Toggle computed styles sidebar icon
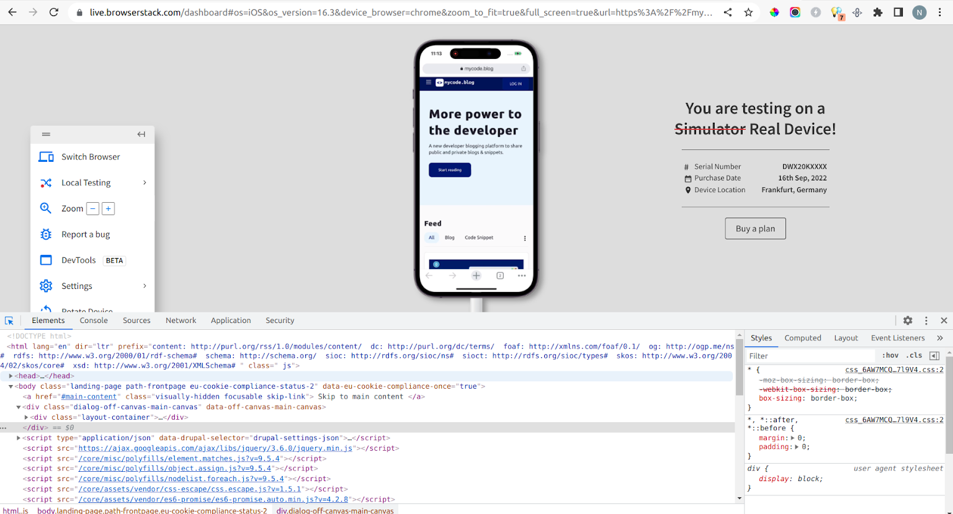Viewport: 953px width, 514px height. click(934, 356)
